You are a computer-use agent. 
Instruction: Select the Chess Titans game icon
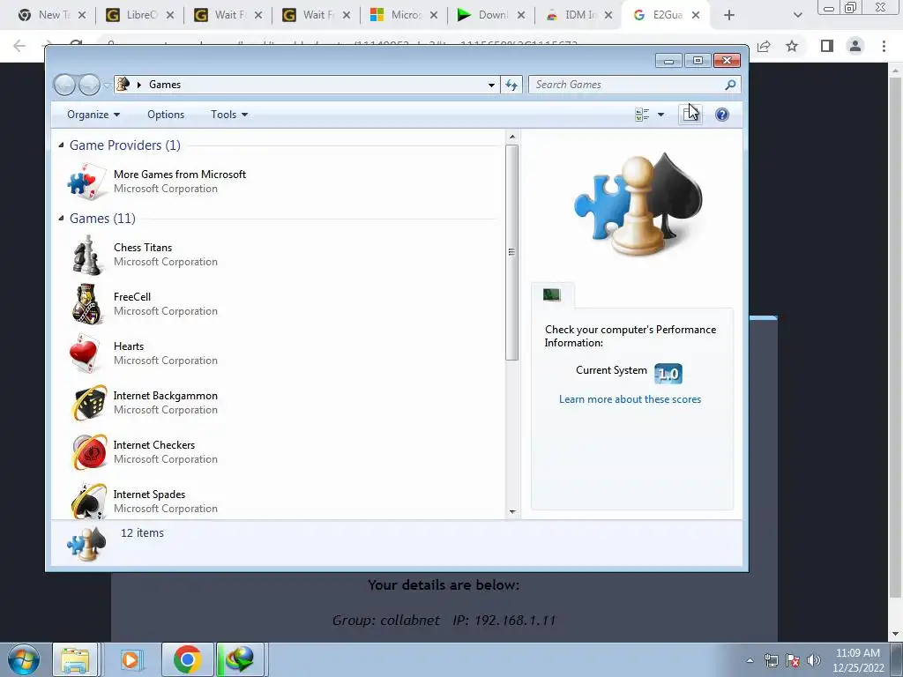[87, 255]
